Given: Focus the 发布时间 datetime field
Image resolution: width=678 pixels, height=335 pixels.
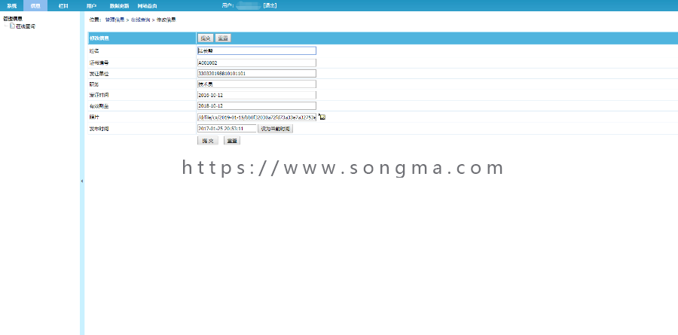Looking at the screenshot, I should pyautogui.click(x=227, y=129).
